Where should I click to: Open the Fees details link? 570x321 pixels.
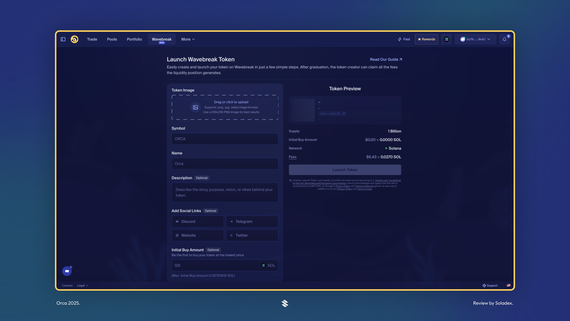[293, 157]
